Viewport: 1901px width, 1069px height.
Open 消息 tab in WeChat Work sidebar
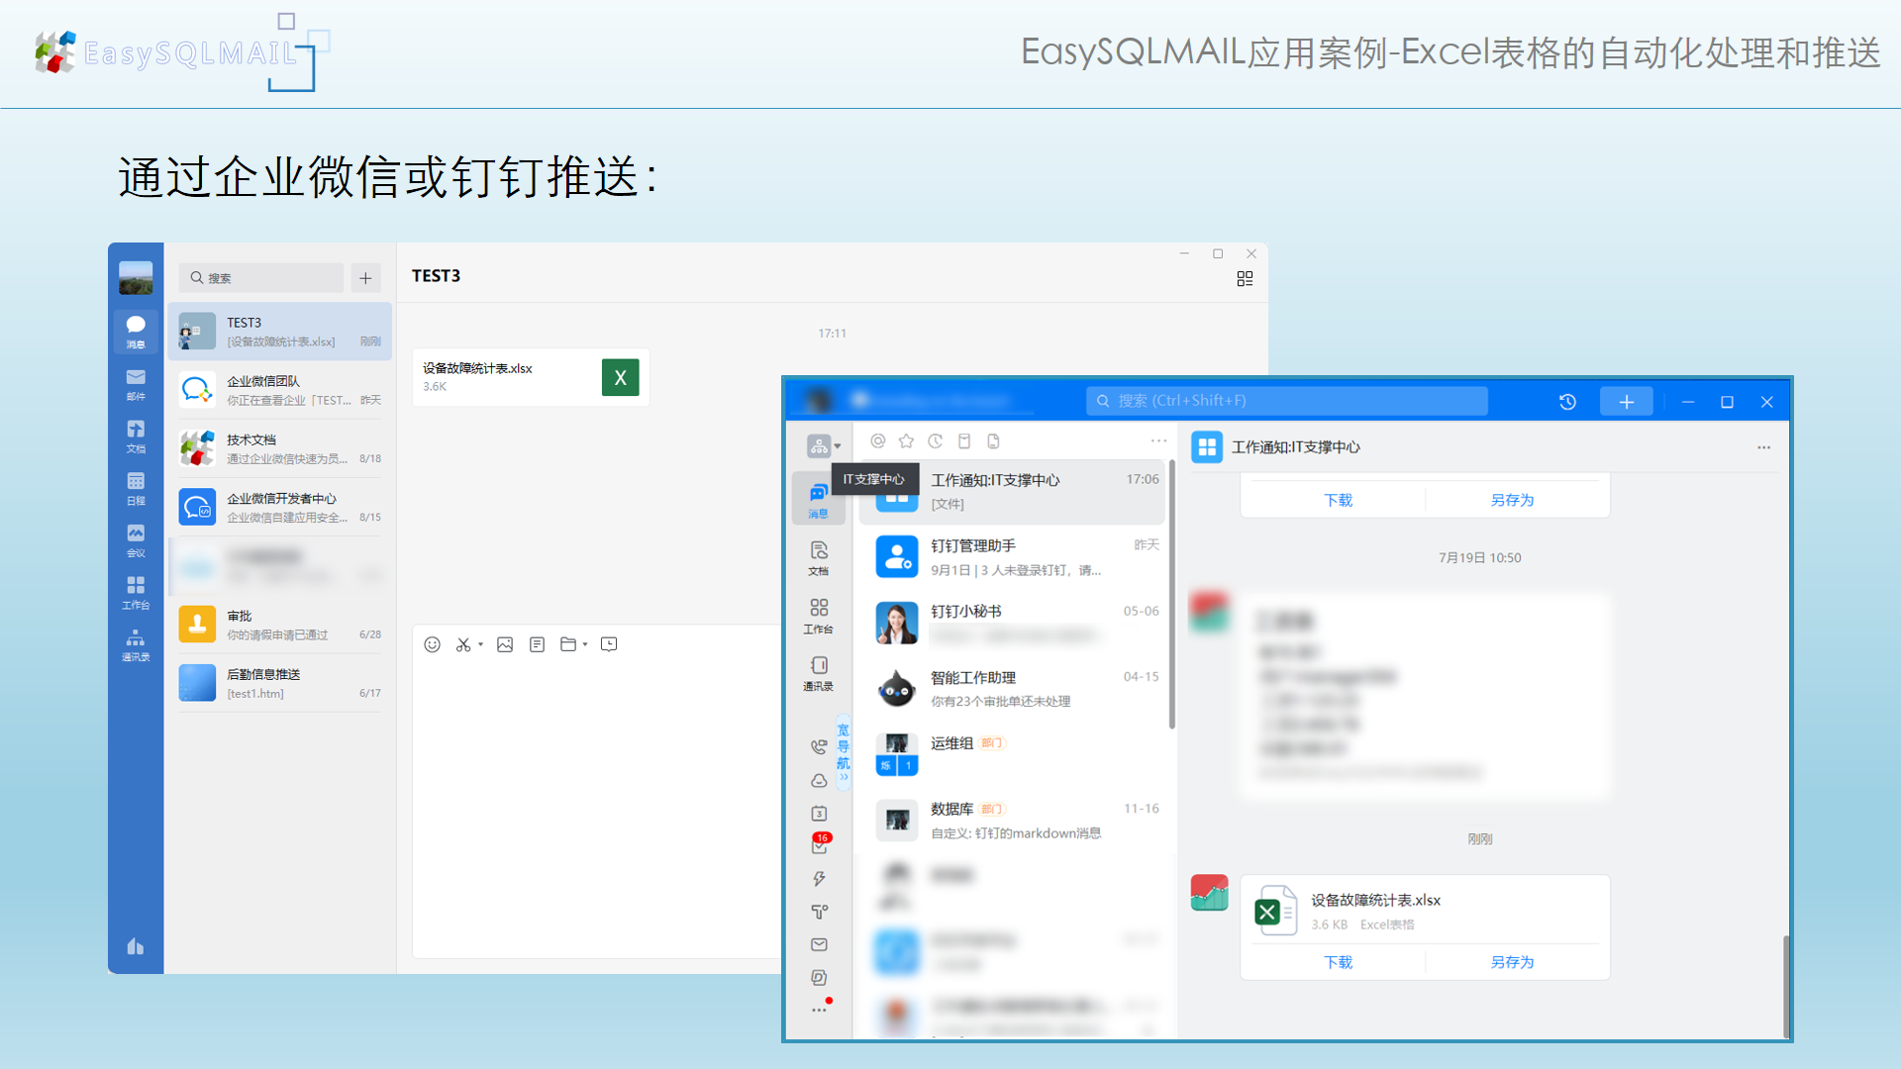pyautogui.click(x=136, y=331)
